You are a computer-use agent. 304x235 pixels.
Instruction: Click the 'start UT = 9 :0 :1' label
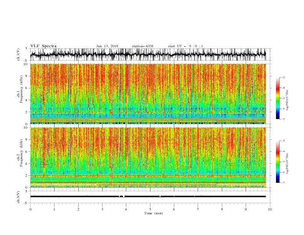pos(185,46)
